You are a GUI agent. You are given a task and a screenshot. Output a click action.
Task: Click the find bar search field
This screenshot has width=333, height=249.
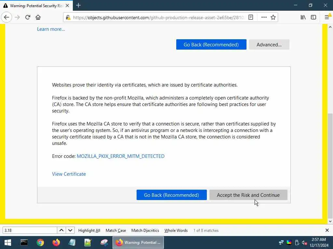click(30, 231)
